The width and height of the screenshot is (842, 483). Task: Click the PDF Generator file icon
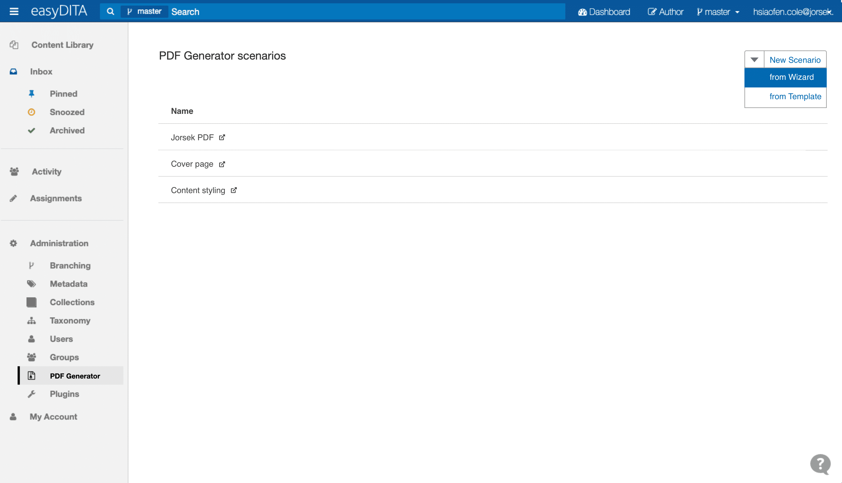31,376
